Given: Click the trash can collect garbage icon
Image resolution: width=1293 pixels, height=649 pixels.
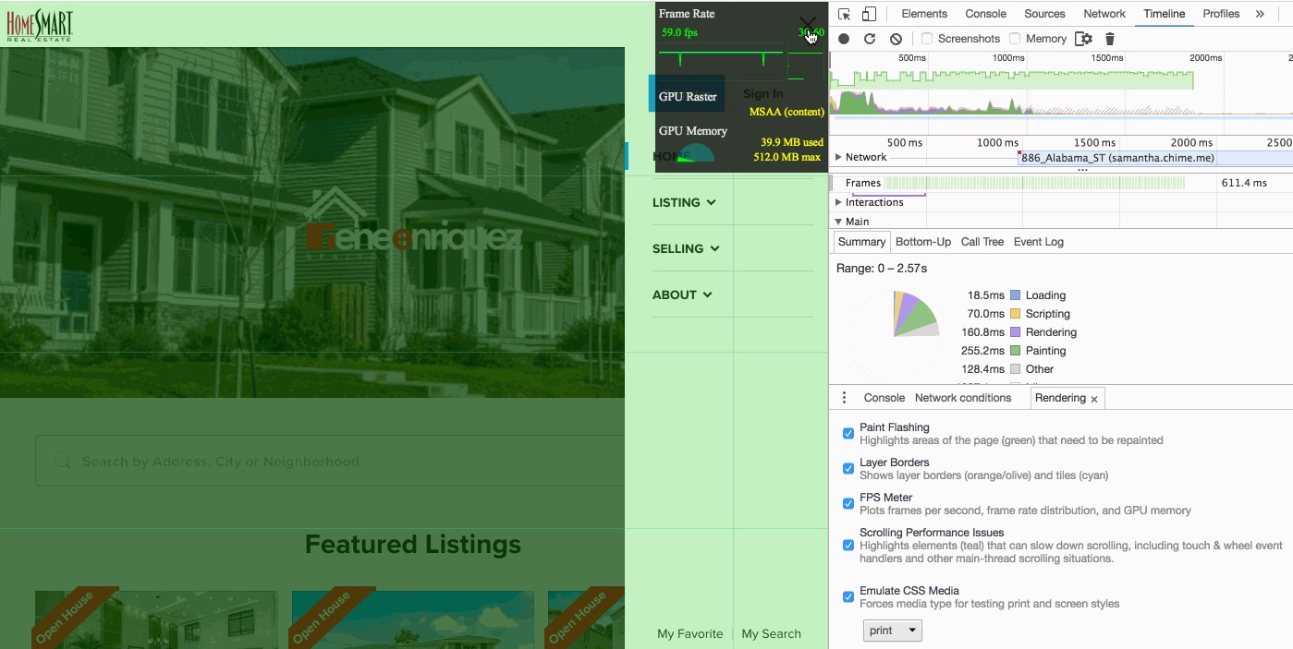Looking at the screenshot, I should point(1110,39).
